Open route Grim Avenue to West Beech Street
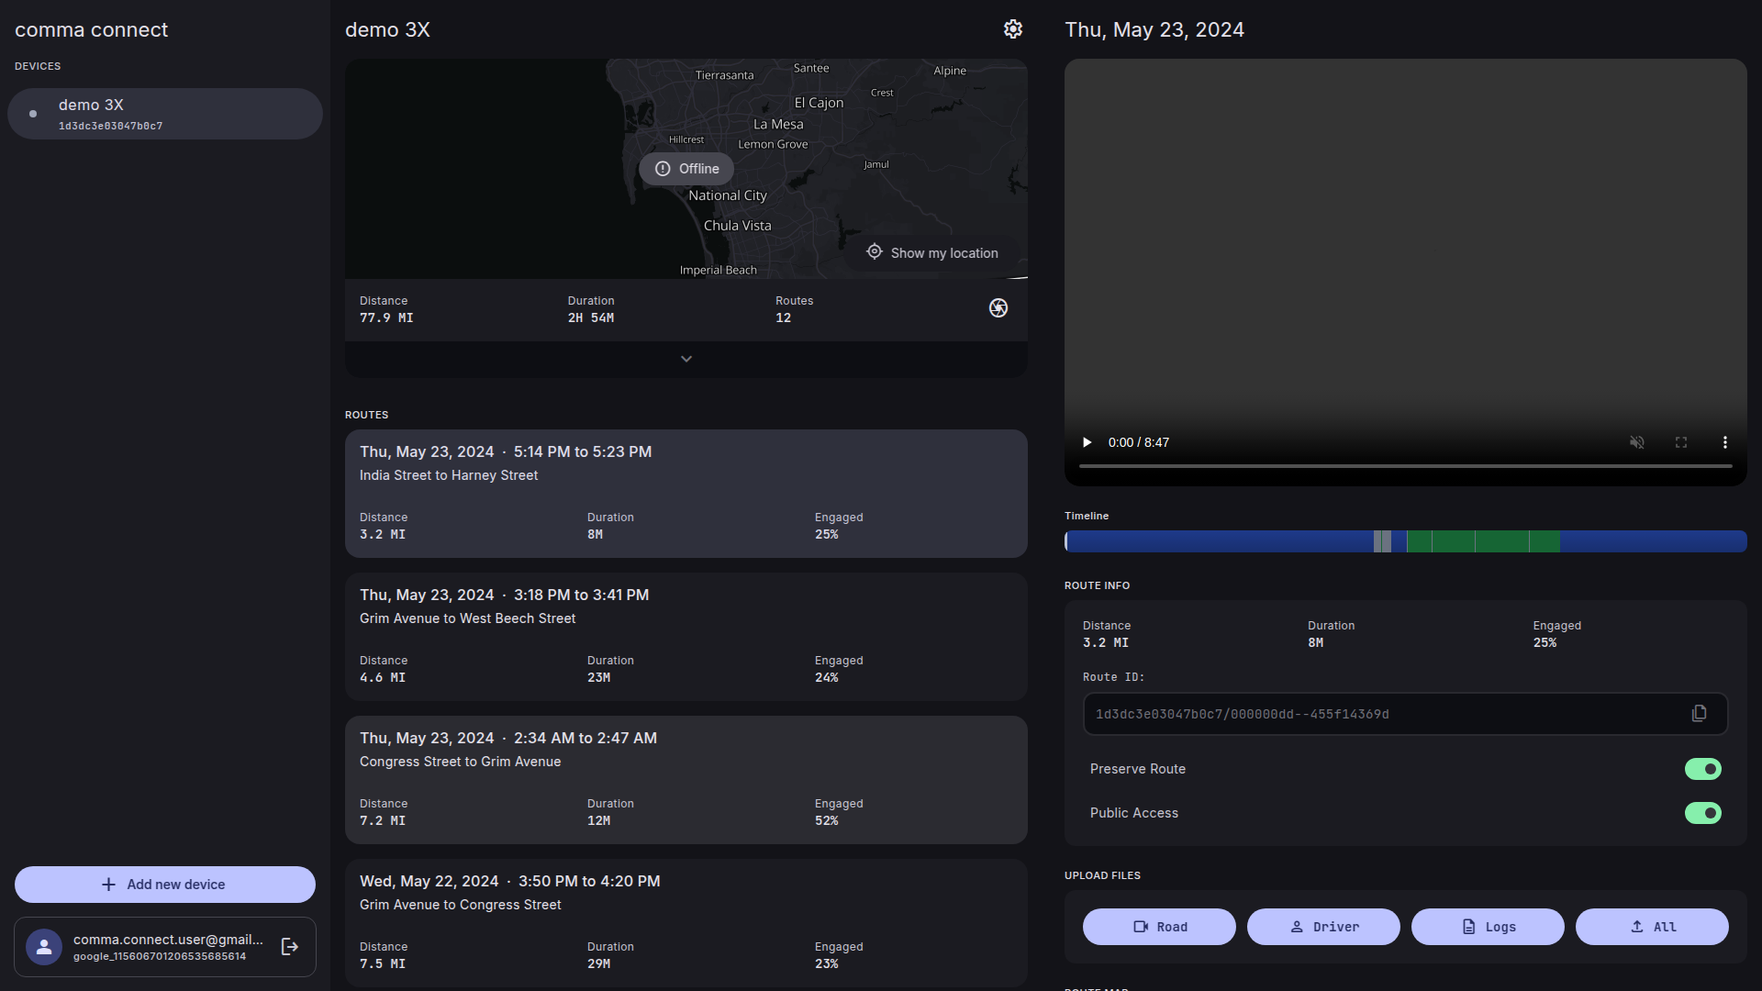 pos(686,636)
